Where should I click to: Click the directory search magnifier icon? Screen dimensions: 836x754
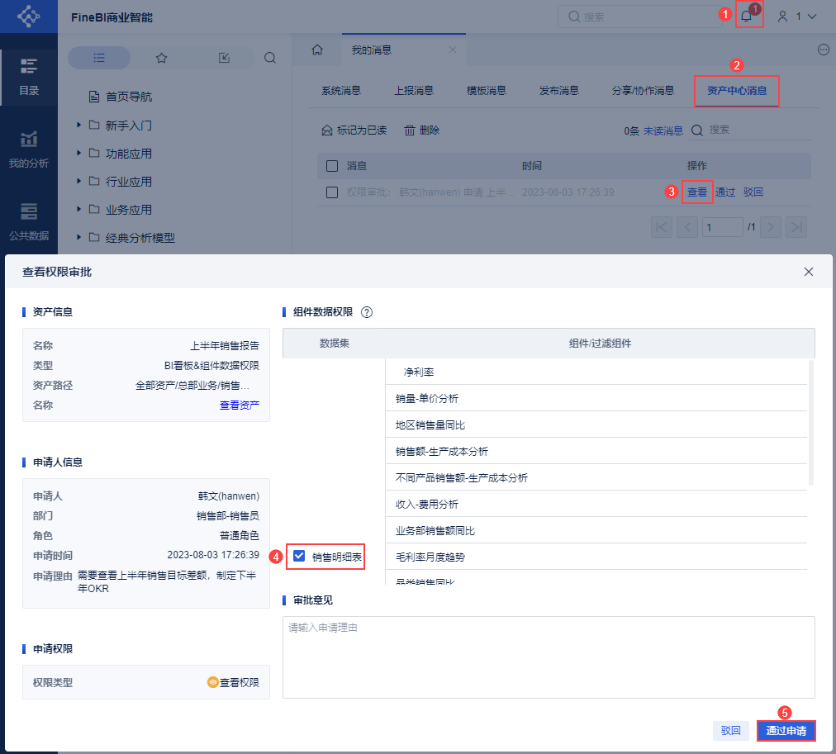point(270,58)
